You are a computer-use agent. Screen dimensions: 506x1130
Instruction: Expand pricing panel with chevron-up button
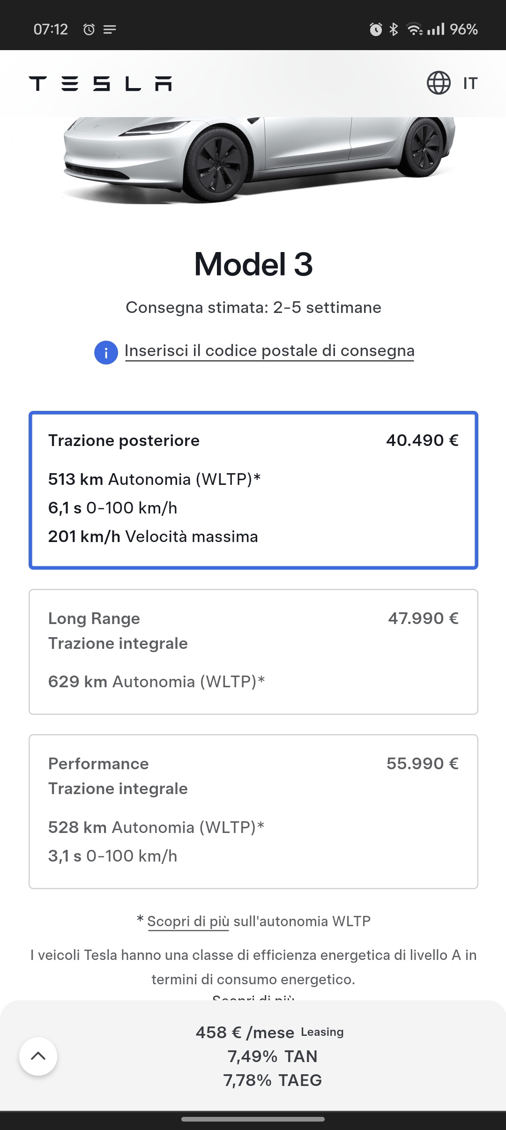click(x=38, y=1056)
